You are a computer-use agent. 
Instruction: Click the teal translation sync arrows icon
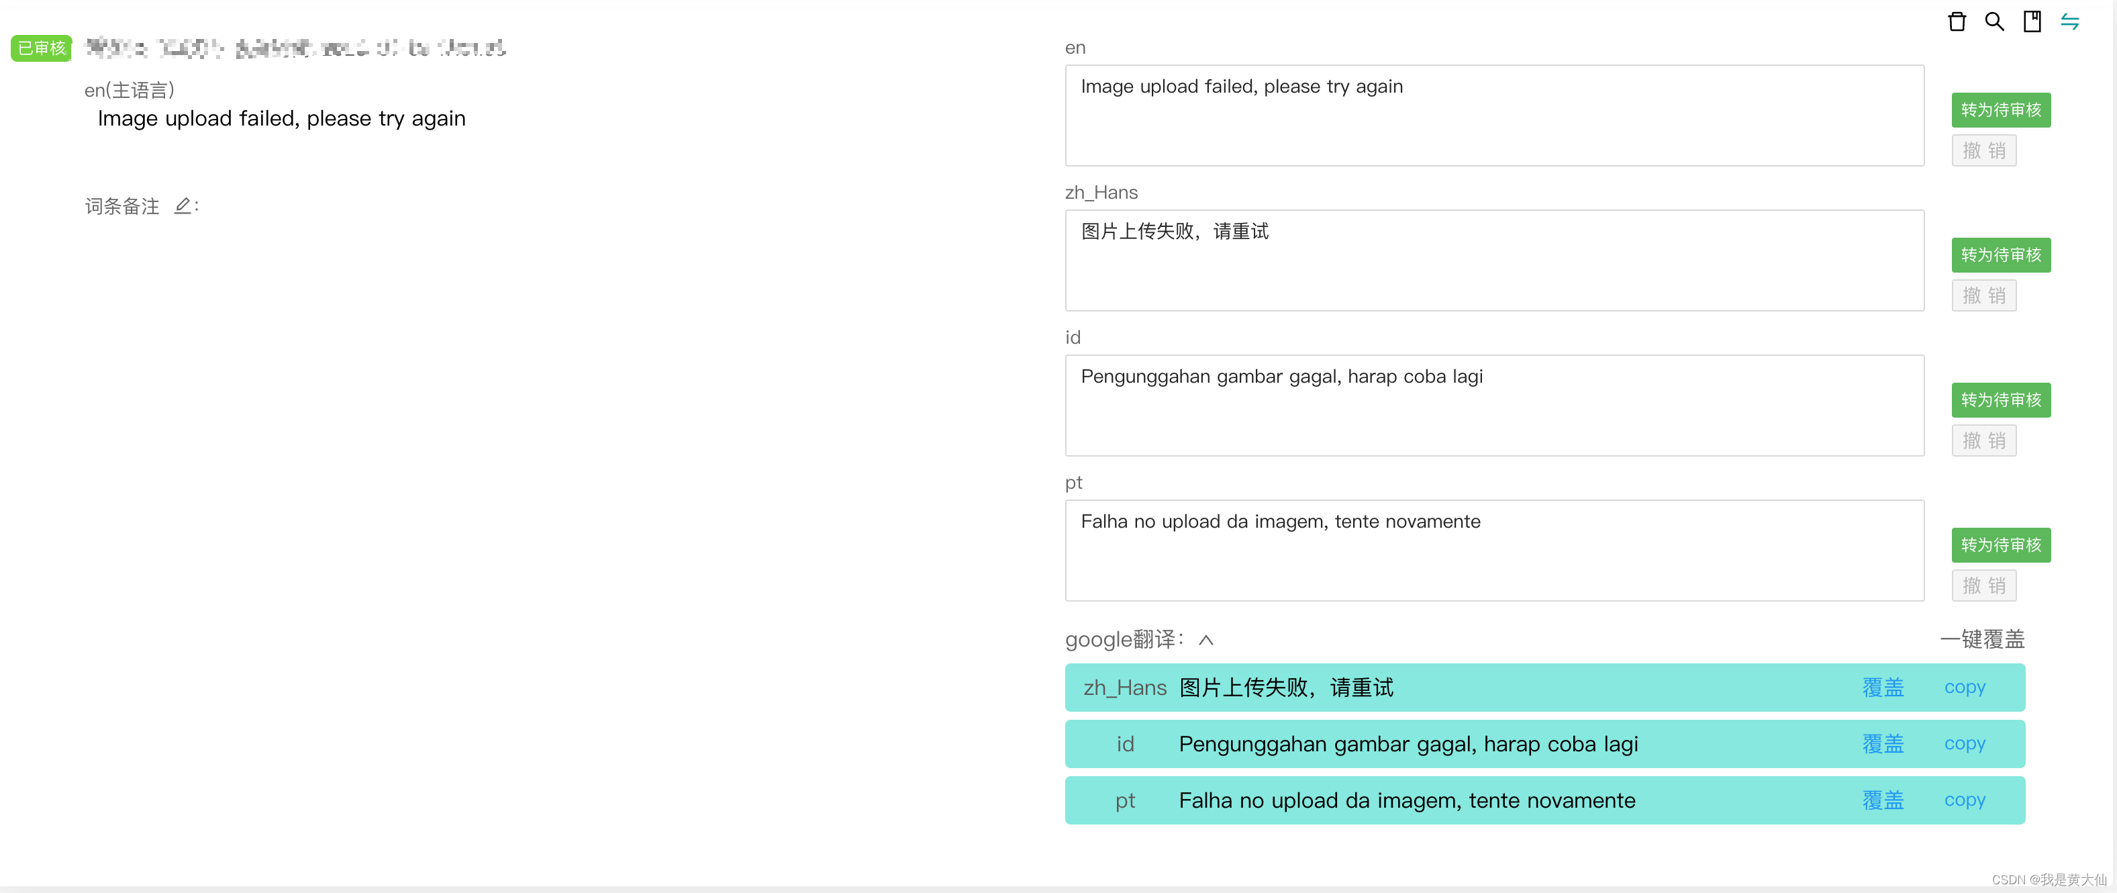[2069, 22]
